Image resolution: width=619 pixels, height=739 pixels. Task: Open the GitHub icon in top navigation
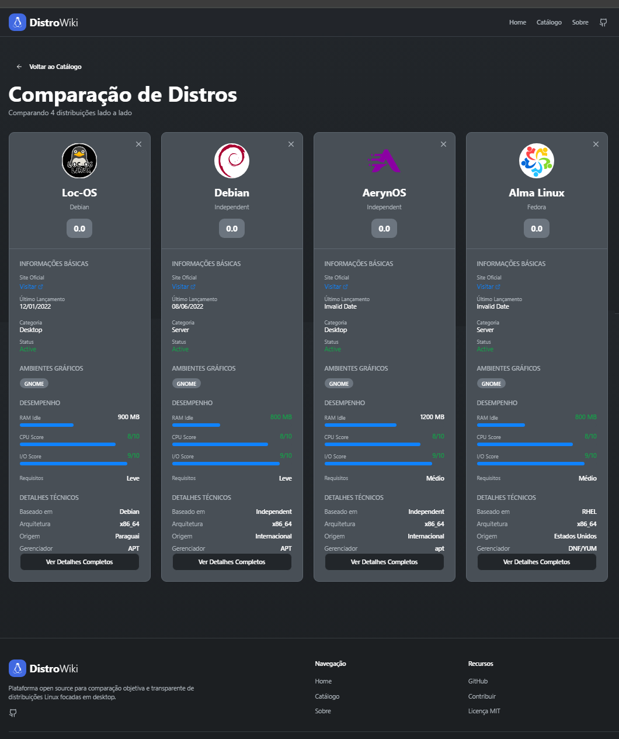[x=603, y=23]
